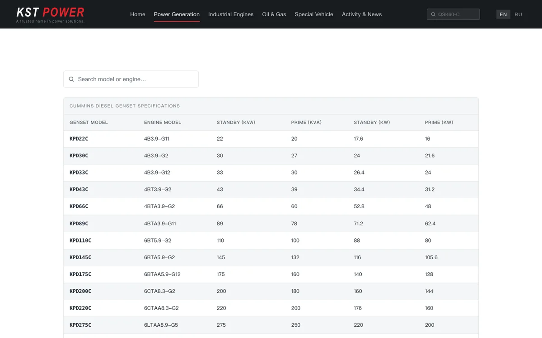Click the 176 standby kW value
This screenshot has width=542, height=338.
(x=358, y=308)
